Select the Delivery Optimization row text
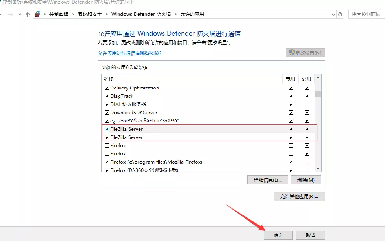Image resolution: width=385 pixels, height=241 pixels. pyautogui.click(x=135, y=88)
